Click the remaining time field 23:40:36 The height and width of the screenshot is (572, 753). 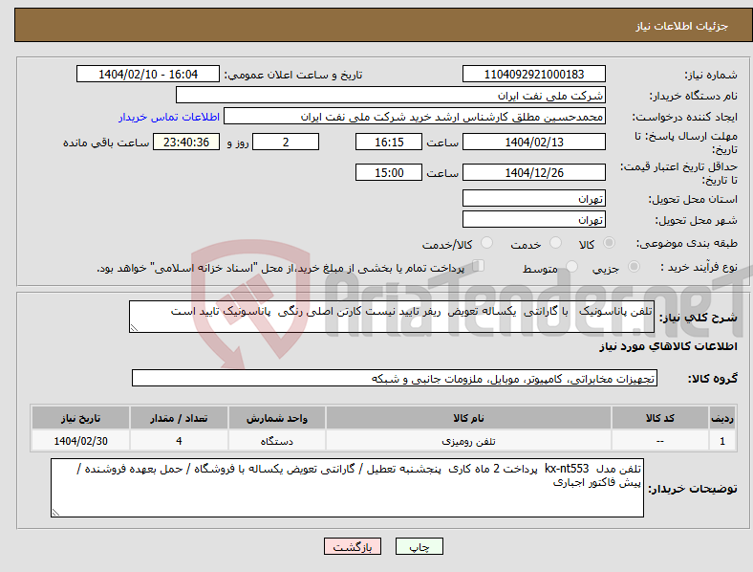tap(186, 142)
